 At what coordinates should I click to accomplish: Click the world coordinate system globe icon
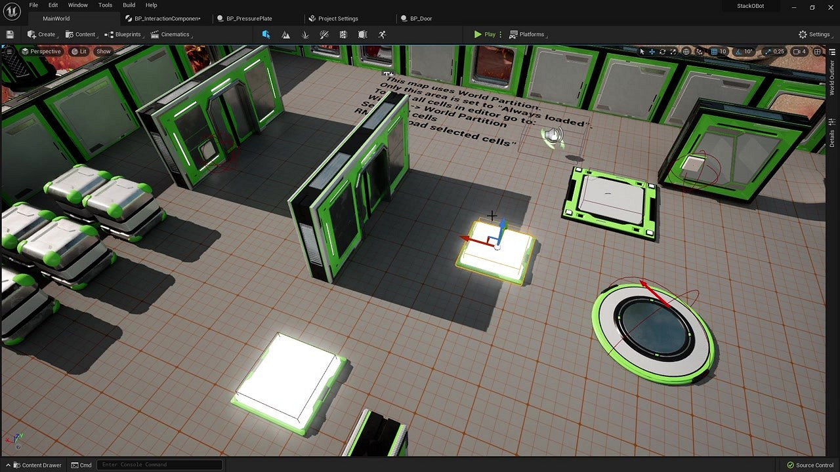[x=686, y=51]
